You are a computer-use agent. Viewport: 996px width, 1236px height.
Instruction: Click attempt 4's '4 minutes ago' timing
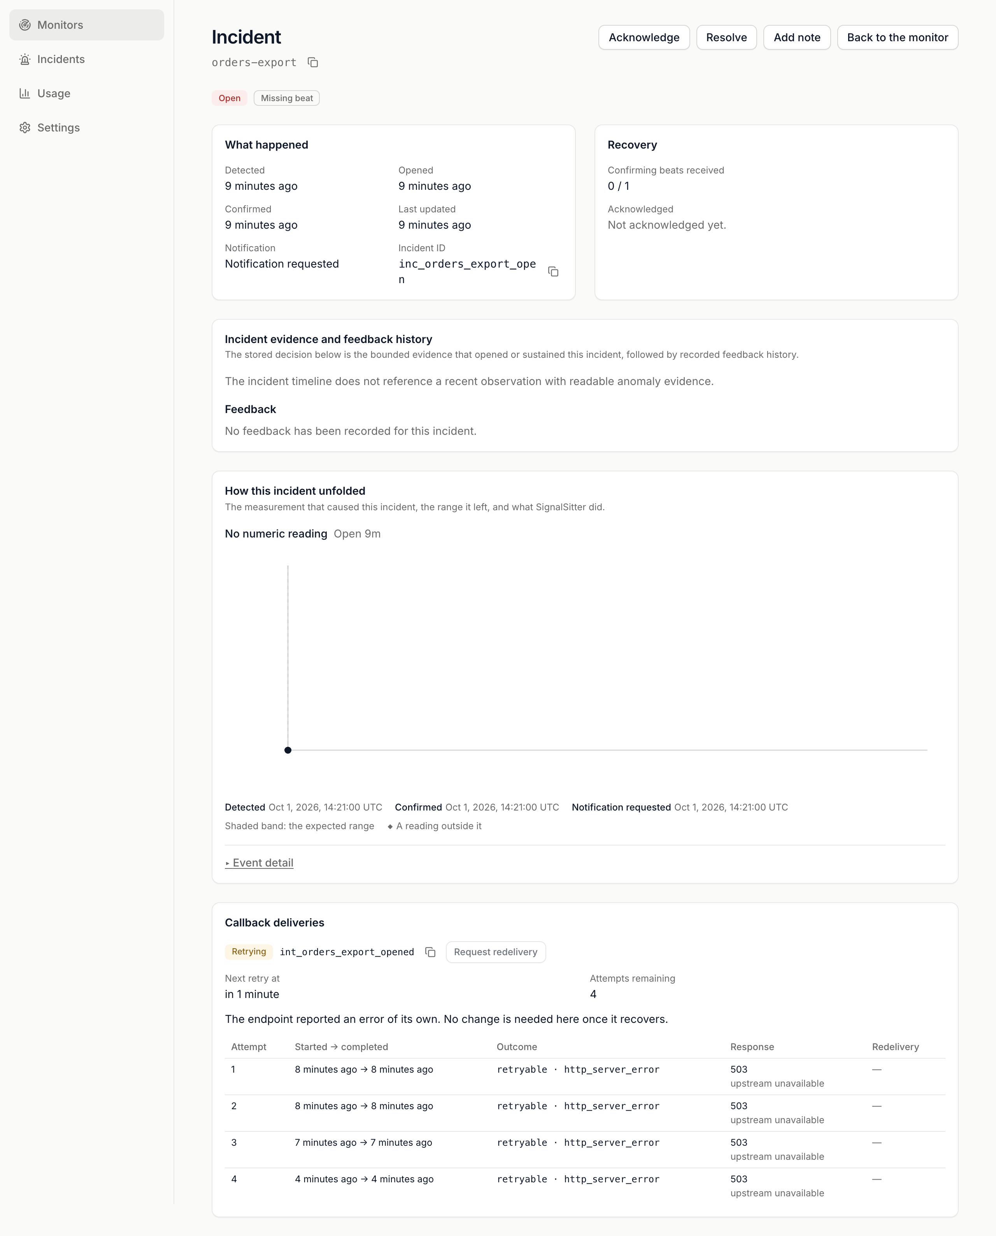[364, 1179]
